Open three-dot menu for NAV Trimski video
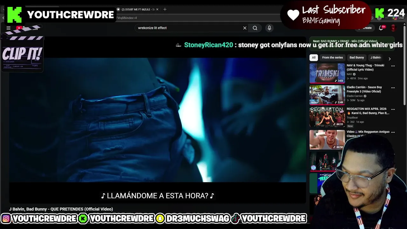The height and width of the screenshot is (229, 407). point(393,66)
